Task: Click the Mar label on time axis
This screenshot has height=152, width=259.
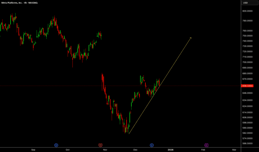Action: click(234, 150)
